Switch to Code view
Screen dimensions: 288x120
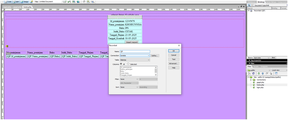pyautogui.click(x=8, y=2)
